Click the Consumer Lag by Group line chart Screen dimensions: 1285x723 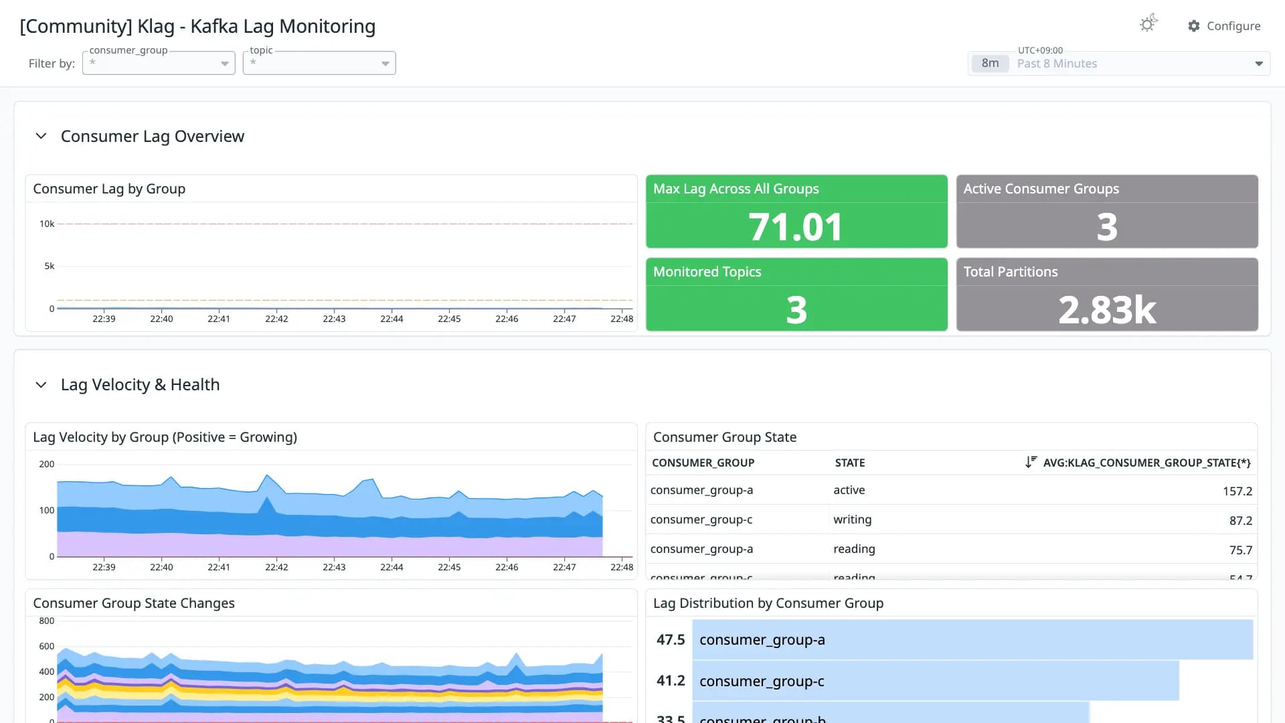[x=345, y=266]
